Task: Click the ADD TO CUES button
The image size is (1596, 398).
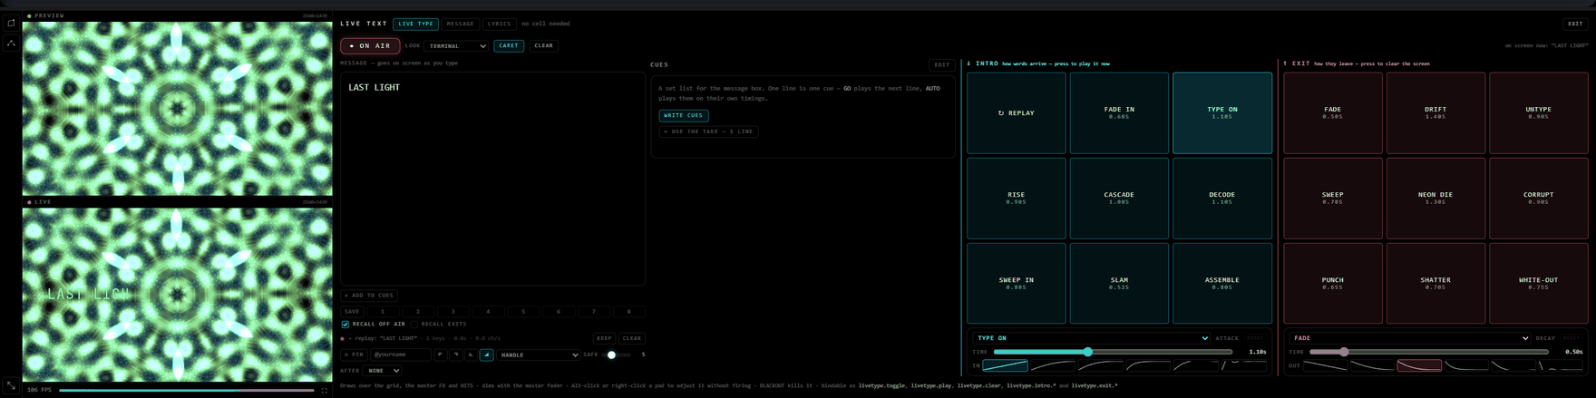Action: (370, 296)
